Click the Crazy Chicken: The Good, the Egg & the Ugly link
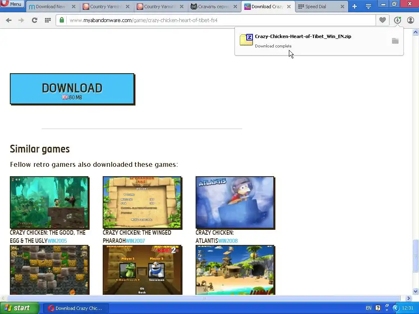The image size is (419, 314). click(47, 237)
